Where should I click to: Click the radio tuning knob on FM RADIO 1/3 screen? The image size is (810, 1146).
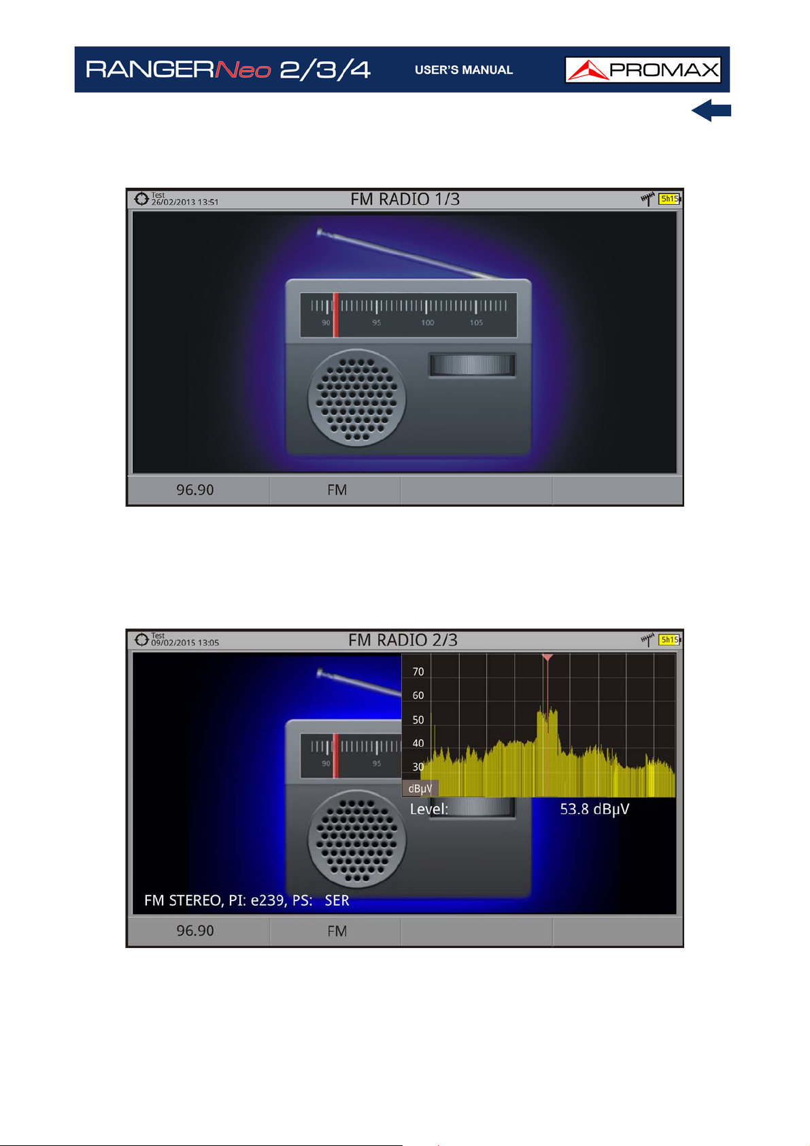pos(471,365)
